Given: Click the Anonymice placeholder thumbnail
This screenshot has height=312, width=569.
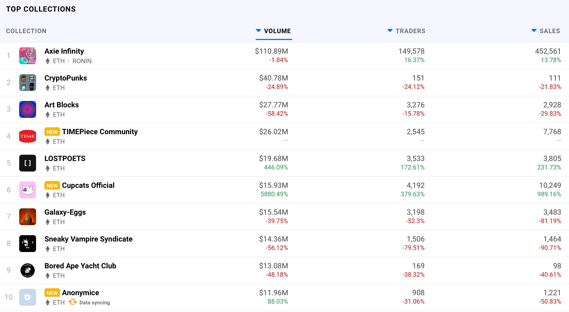Looking at the screenshot, I should tap(28, 297).
